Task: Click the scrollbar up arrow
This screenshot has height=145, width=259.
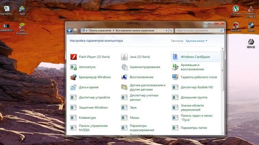Action: [x=223, y=49]
